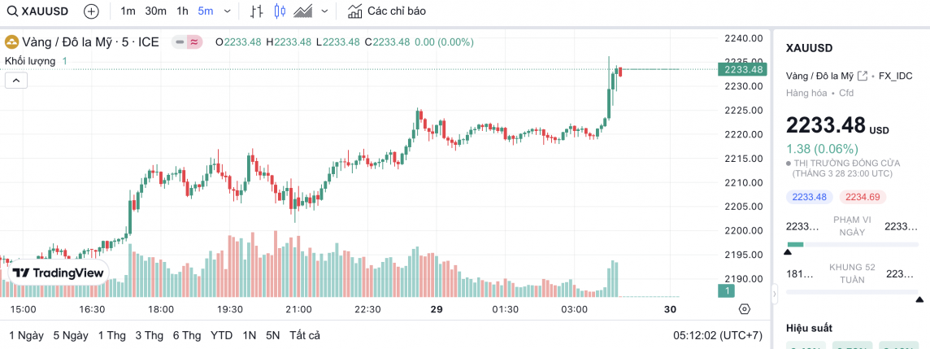Open the external link icon beside Vàng / Đô la Mỹ
The height and width of the screenshot is (349, 930).
(x=863, y=76)
